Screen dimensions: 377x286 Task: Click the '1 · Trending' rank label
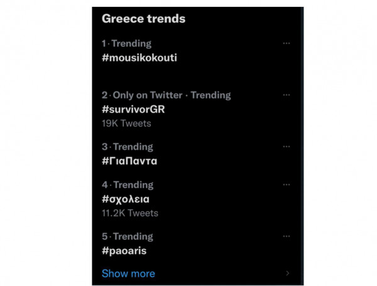[127, 43]
